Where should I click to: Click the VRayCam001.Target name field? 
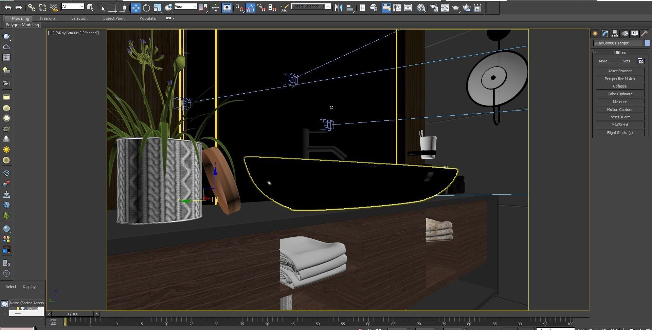pyautogui.click(x=618, y=43)
